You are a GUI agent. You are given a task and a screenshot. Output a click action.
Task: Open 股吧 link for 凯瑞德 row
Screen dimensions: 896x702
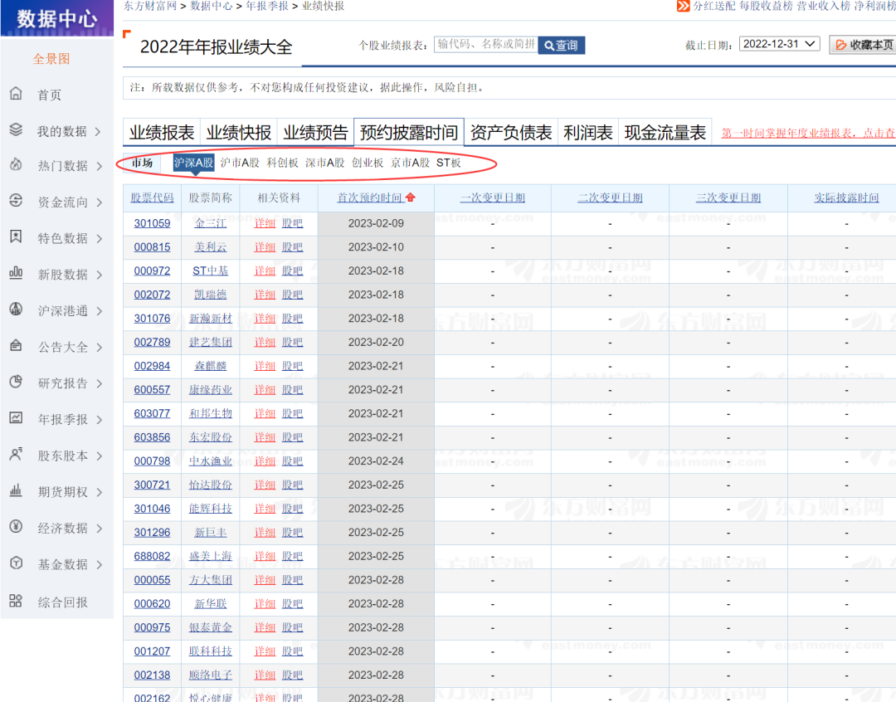(292, 295)
